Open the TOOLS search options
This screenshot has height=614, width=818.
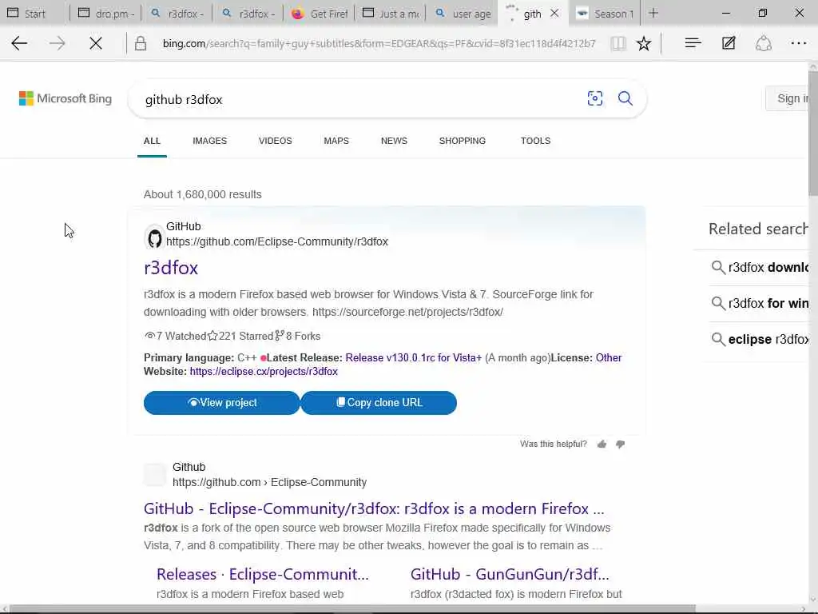(535, 141)
